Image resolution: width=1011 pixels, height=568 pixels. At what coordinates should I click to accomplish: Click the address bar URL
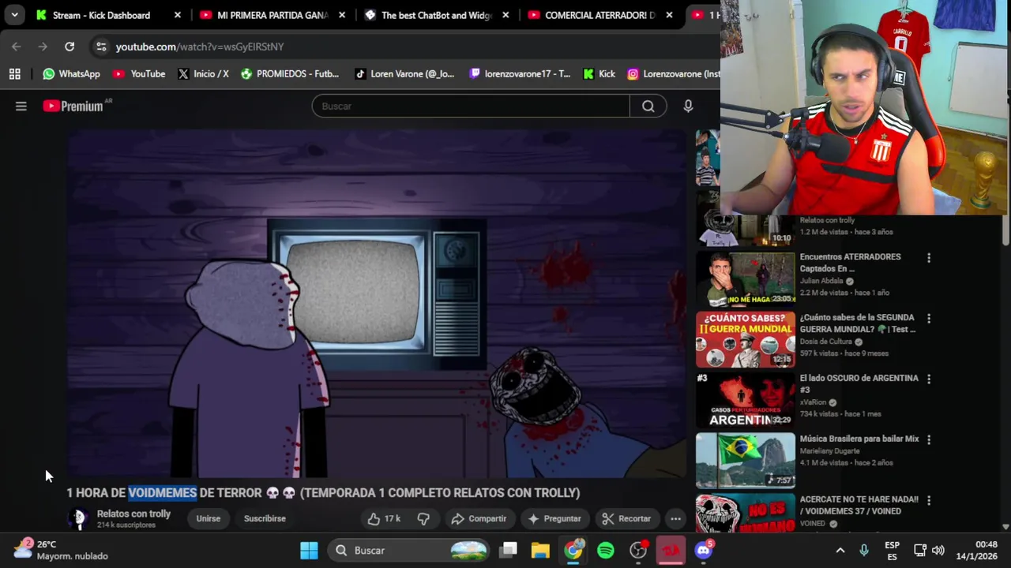(x=199, y=47)
